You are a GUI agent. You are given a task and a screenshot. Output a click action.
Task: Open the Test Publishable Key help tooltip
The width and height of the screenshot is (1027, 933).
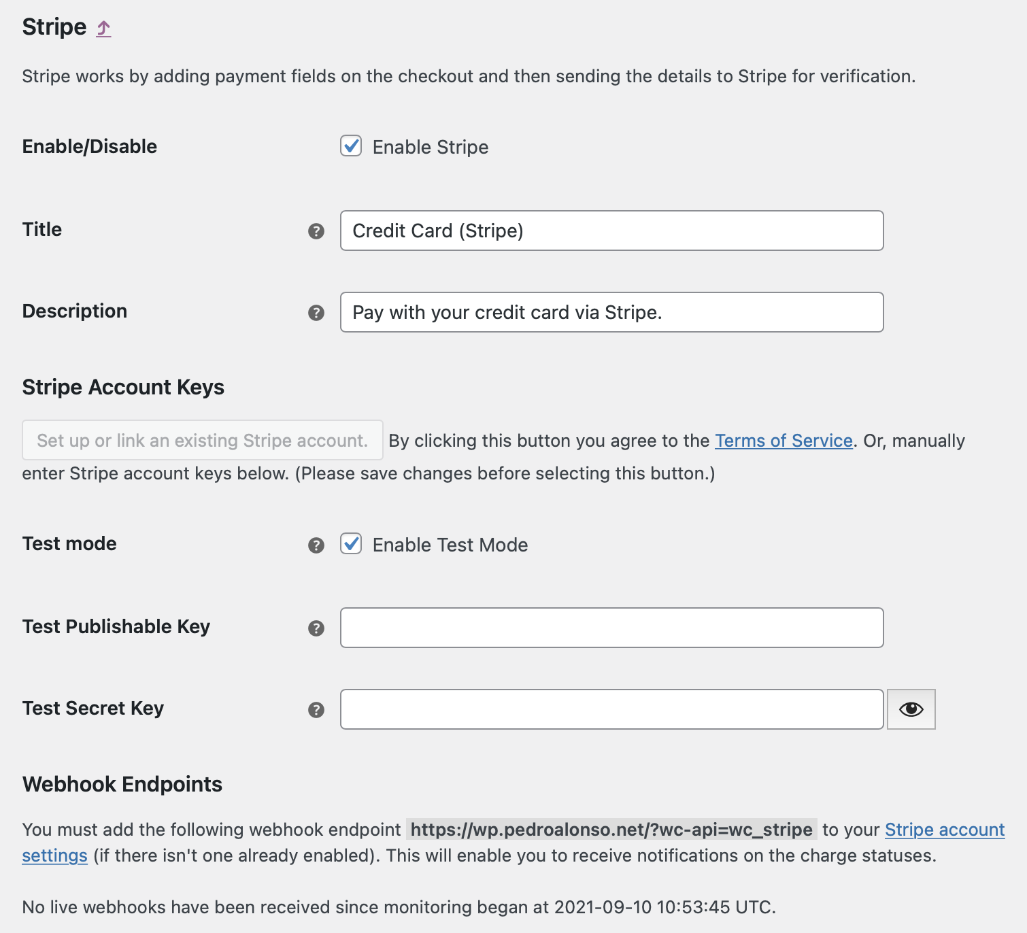(x=315, y=628)
